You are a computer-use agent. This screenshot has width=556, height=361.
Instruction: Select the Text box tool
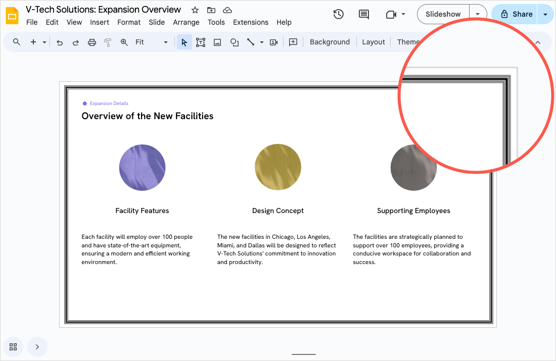(201, 42)
